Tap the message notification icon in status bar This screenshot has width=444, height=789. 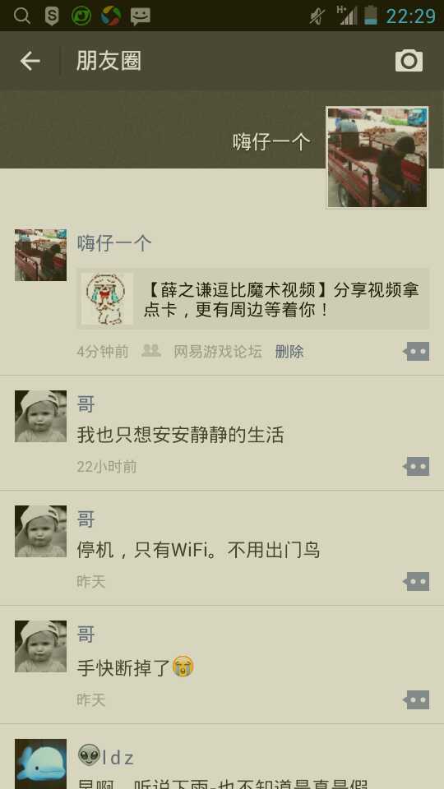[141, 16]
